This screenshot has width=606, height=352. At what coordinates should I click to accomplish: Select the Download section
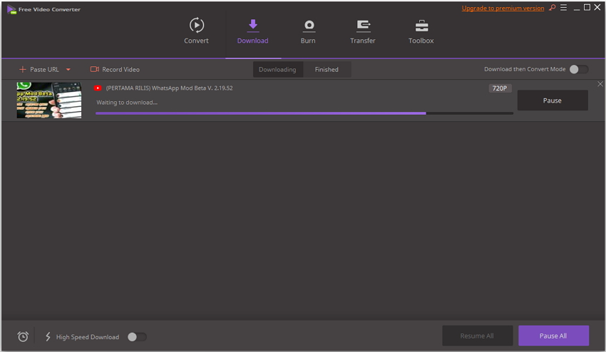(x=253, y=31)
